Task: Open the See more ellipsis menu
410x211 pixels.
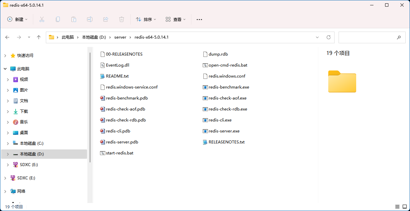Action: [199, 19]
